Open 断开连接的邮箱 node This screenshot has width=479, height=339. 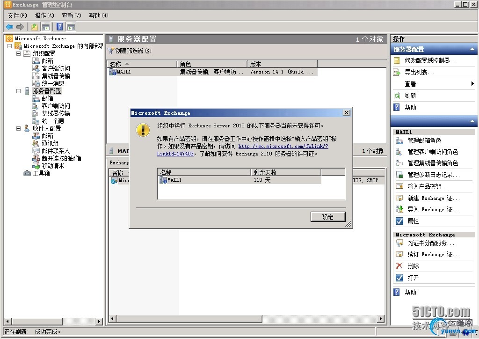[61, 158]
